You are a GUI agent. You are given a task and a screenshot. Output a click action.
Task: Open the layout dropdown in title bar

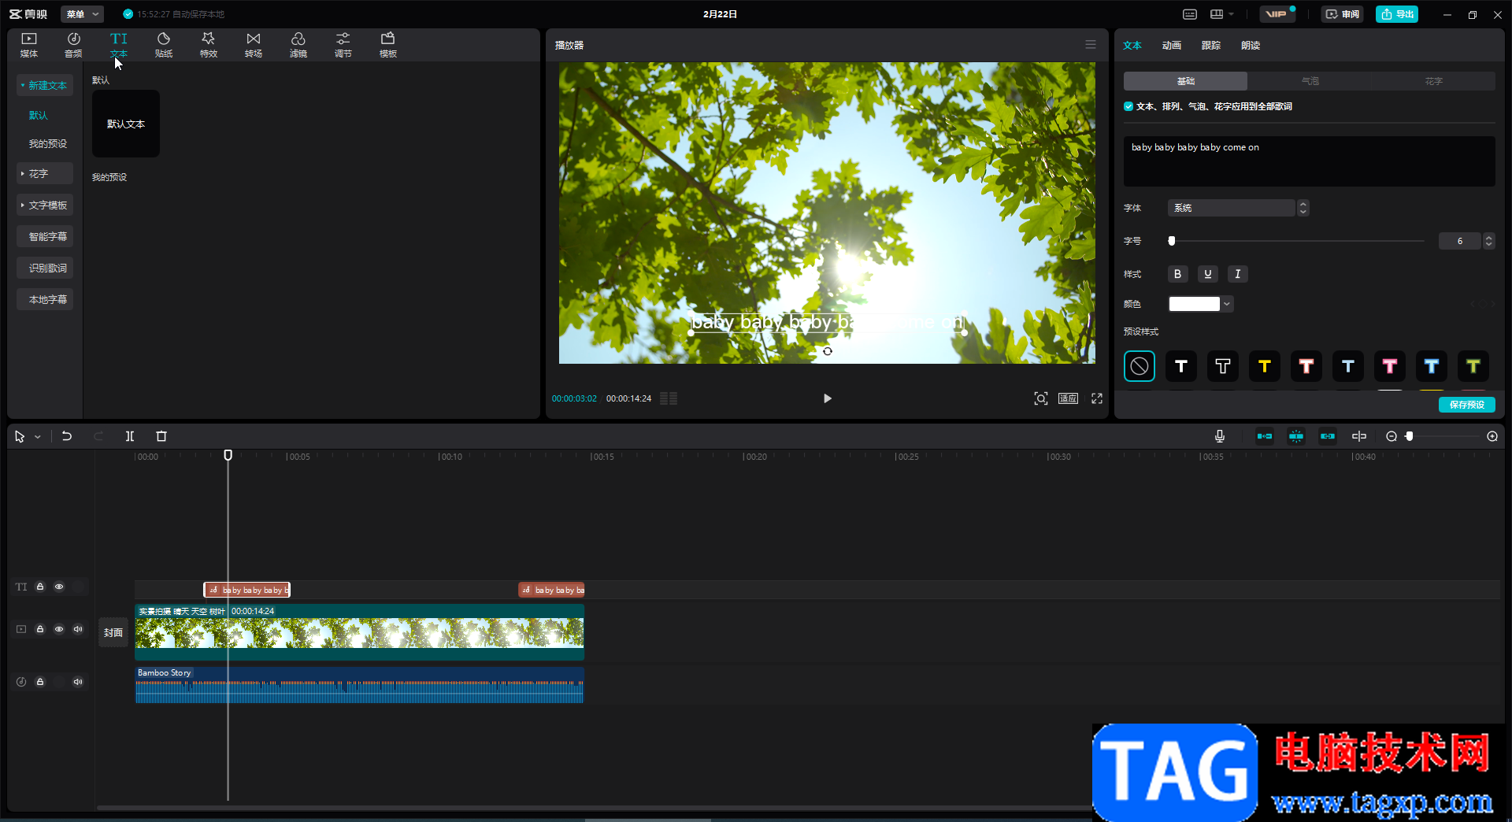pyautogui.click(x=1222, y=14)
